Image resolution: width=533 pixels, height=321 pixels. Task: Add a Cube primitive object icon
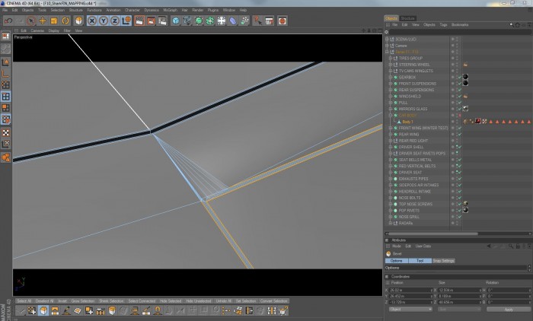pyautogui.click(x=175, y=21)
